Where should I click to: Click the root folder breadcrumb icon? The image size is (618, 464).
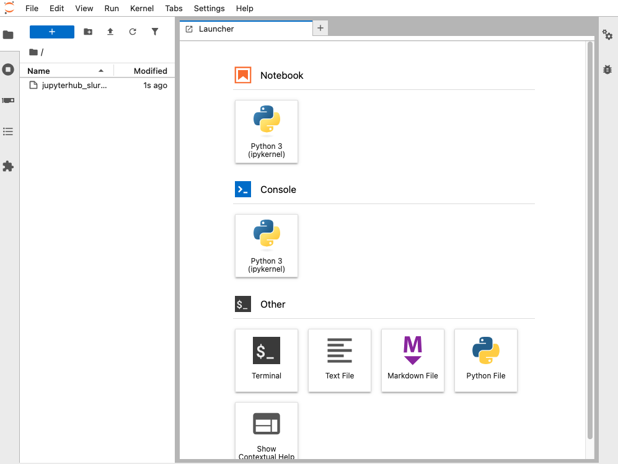tap(33, 52)
